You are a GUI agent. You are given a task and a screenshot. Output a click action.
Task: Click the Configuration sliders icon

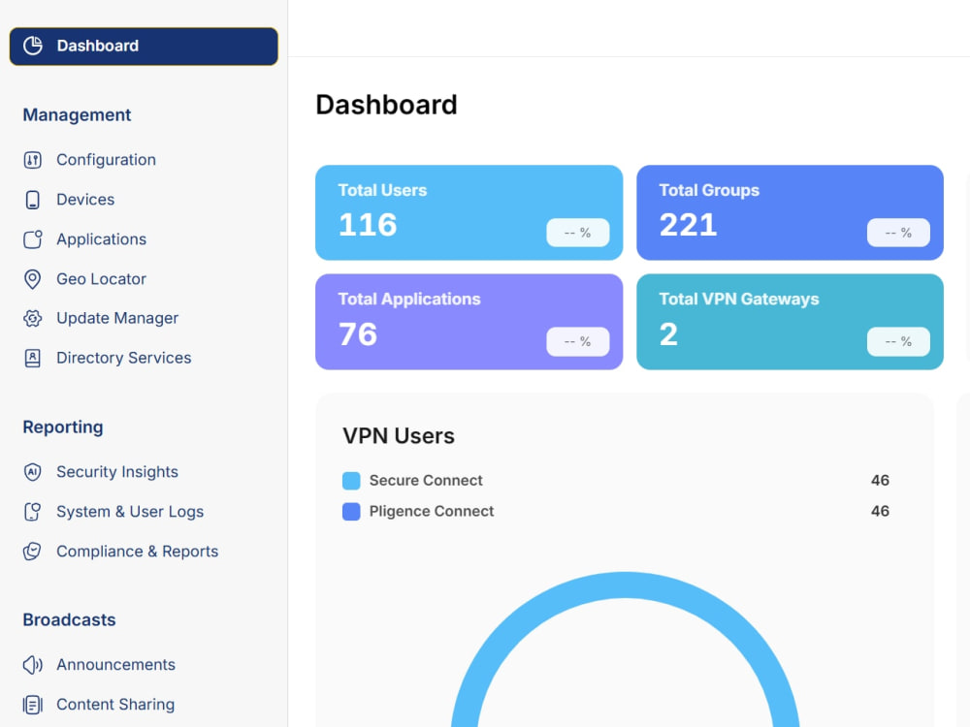click(x=33, y=160)
